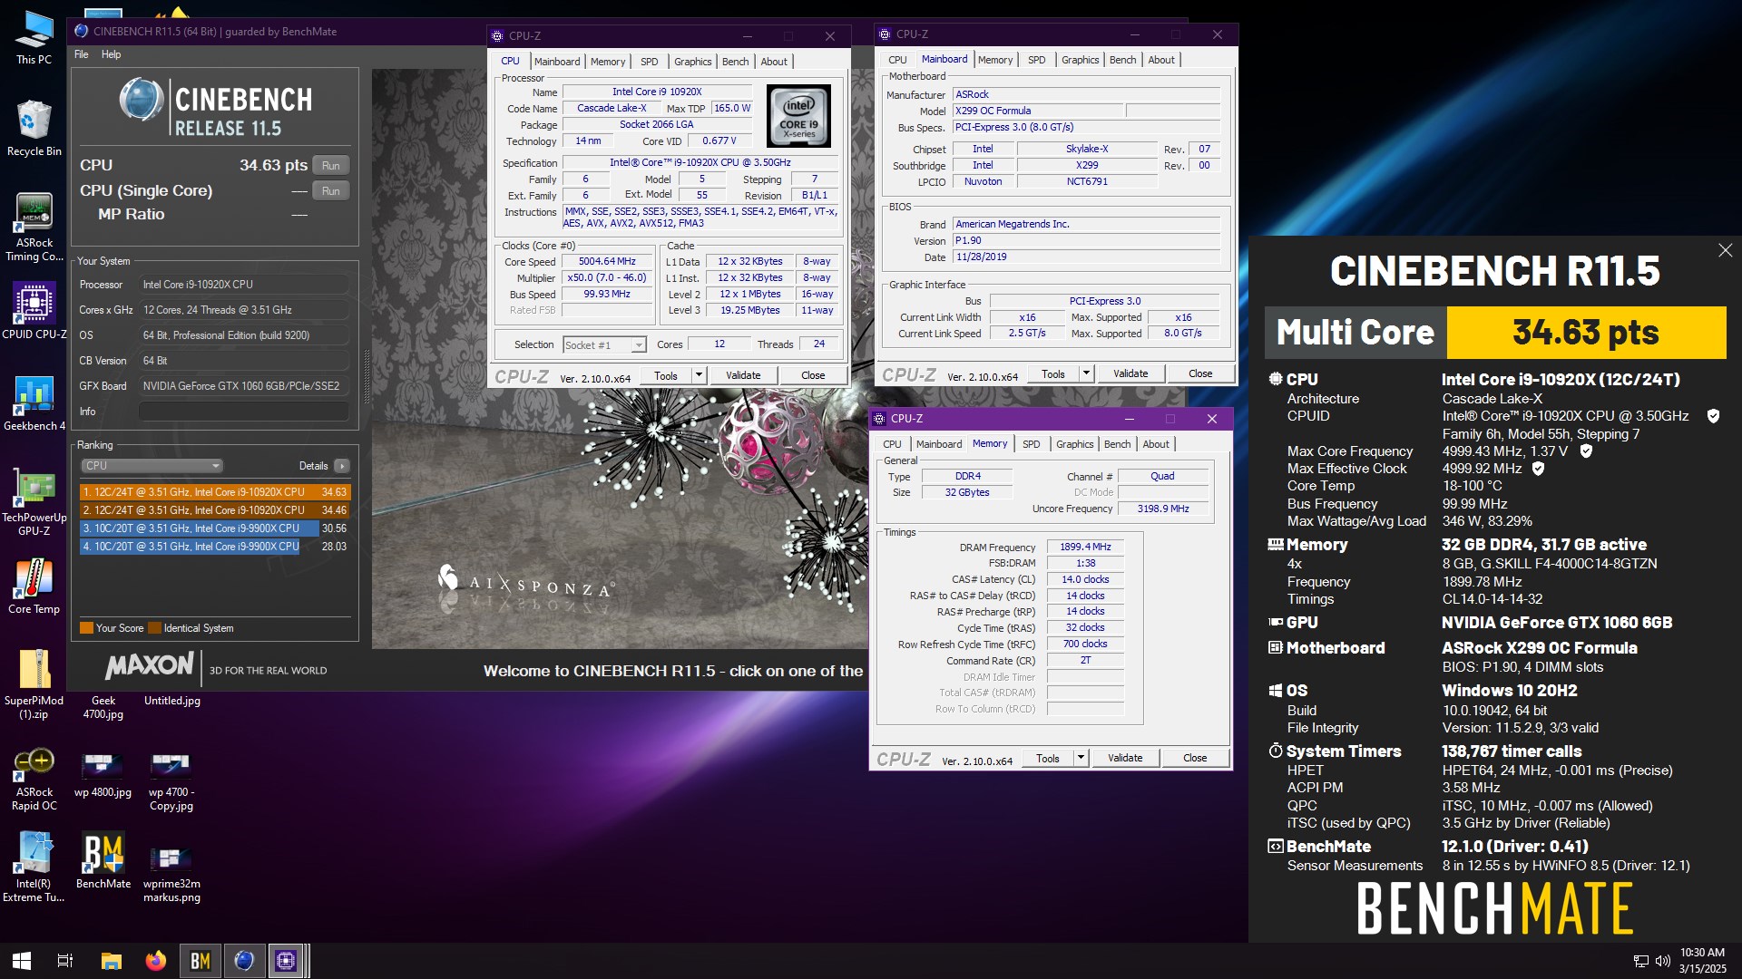
Task: Open Task View on taskbar
Action: (x=65, y=961)
